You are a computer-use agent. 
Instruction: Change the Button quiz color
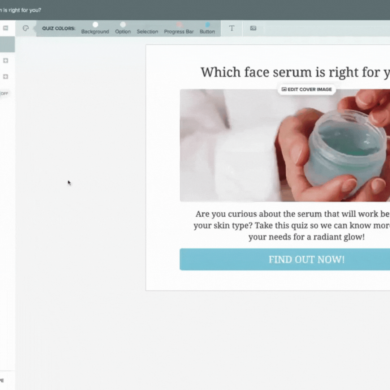coord(207,28)
